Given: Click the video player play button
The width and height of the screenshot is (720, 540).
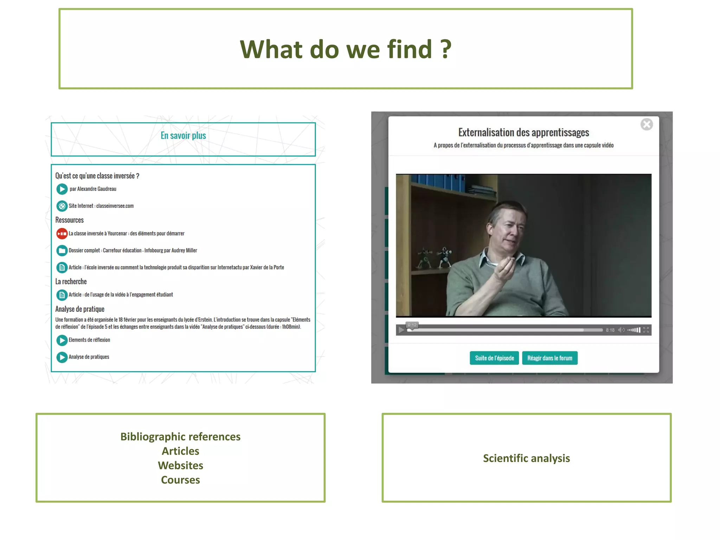Looking at the screenshot, I should point(401,330).
